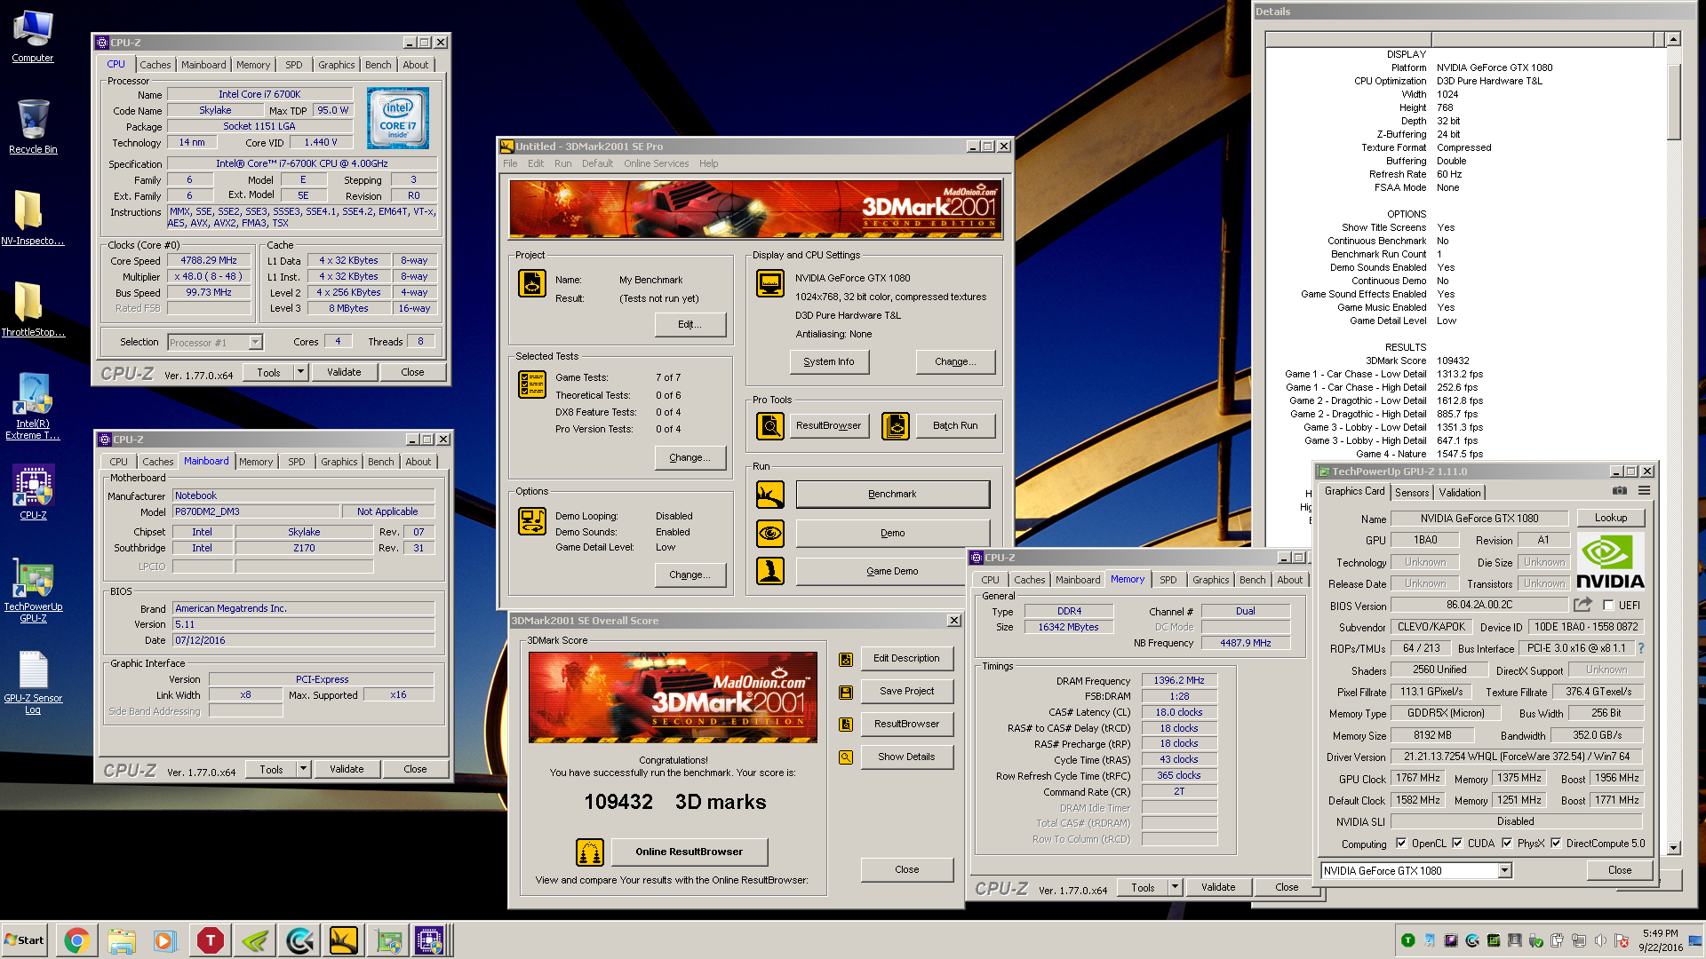This screenshot has height=959, width=1706.
Task: Toggle the OpenCL checkbox in GPU-Z
Action: 1401,844
